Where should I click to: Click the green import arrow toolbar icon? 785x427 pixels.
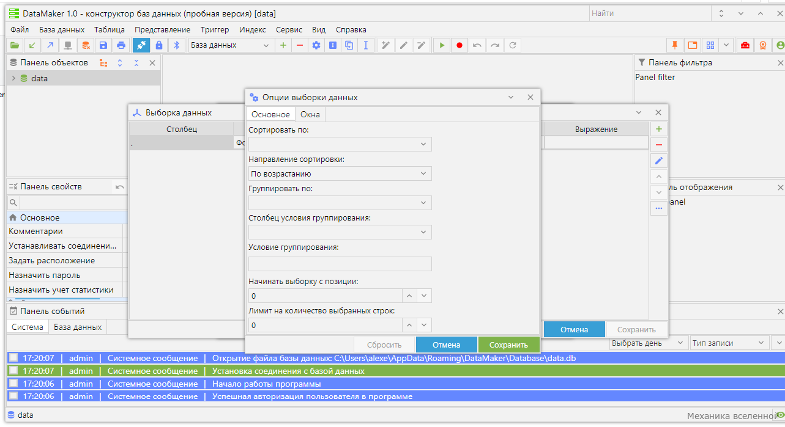32,45
